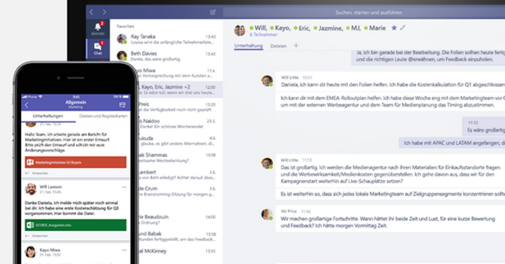Open more options for Kayo Miwa's post
The image size is (505, 264).
click(x=124, y=250)
